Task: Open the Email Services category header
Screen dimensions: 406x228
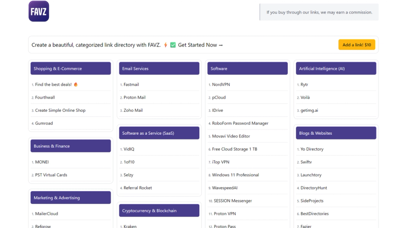Action: [x=159, y=68]
